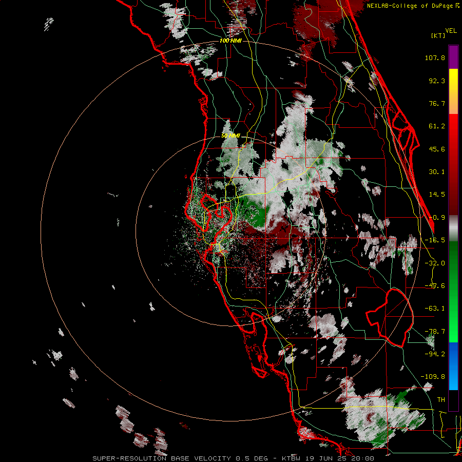
Task: Select the 30.1 velocity scale value
Action: pos(437,172)
